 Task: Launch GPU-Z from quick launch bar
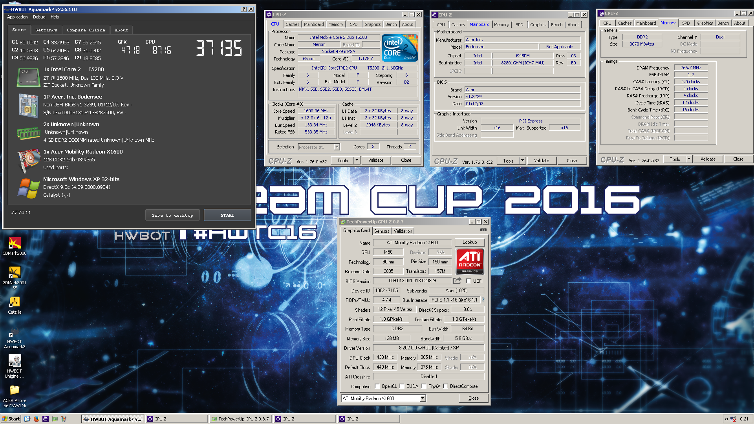pos(55,419)
